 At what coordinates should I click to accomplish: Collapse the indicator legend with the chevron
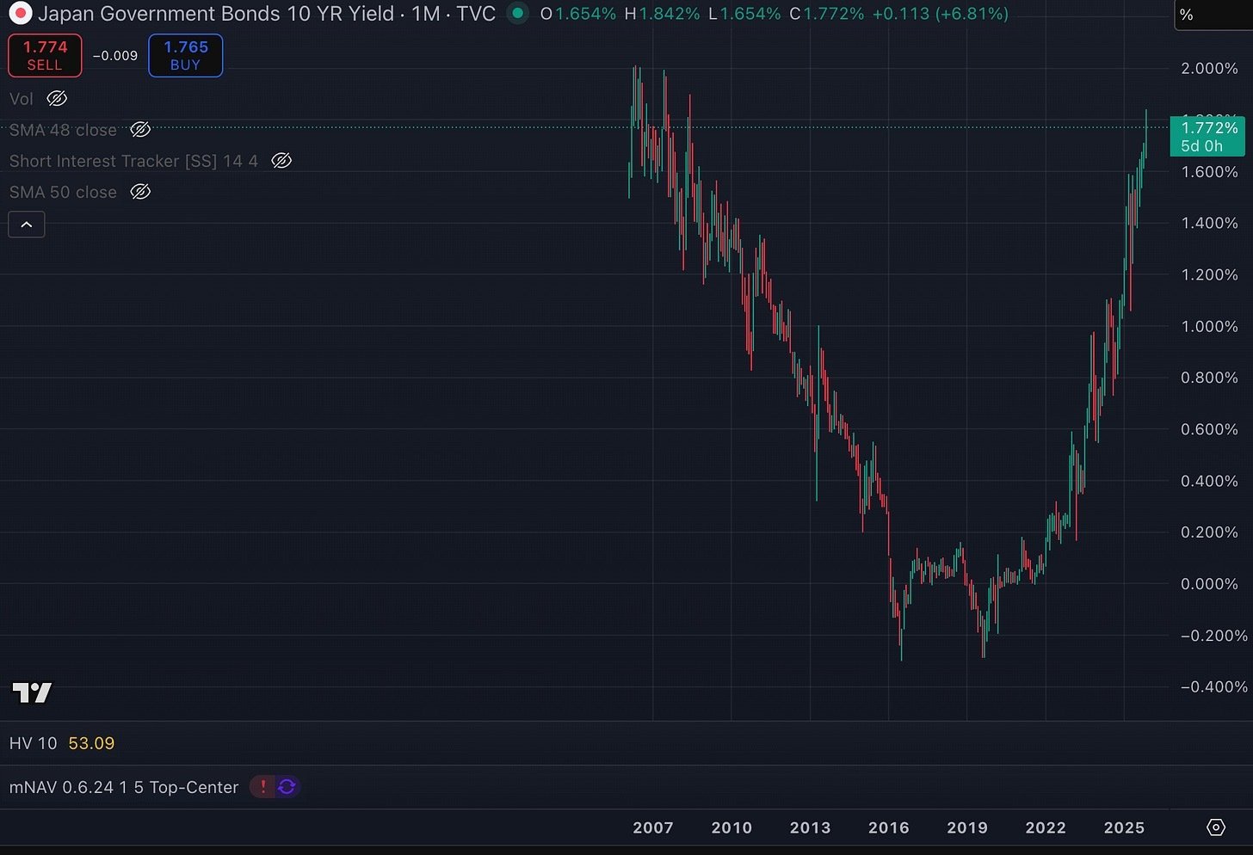point(26,224)
